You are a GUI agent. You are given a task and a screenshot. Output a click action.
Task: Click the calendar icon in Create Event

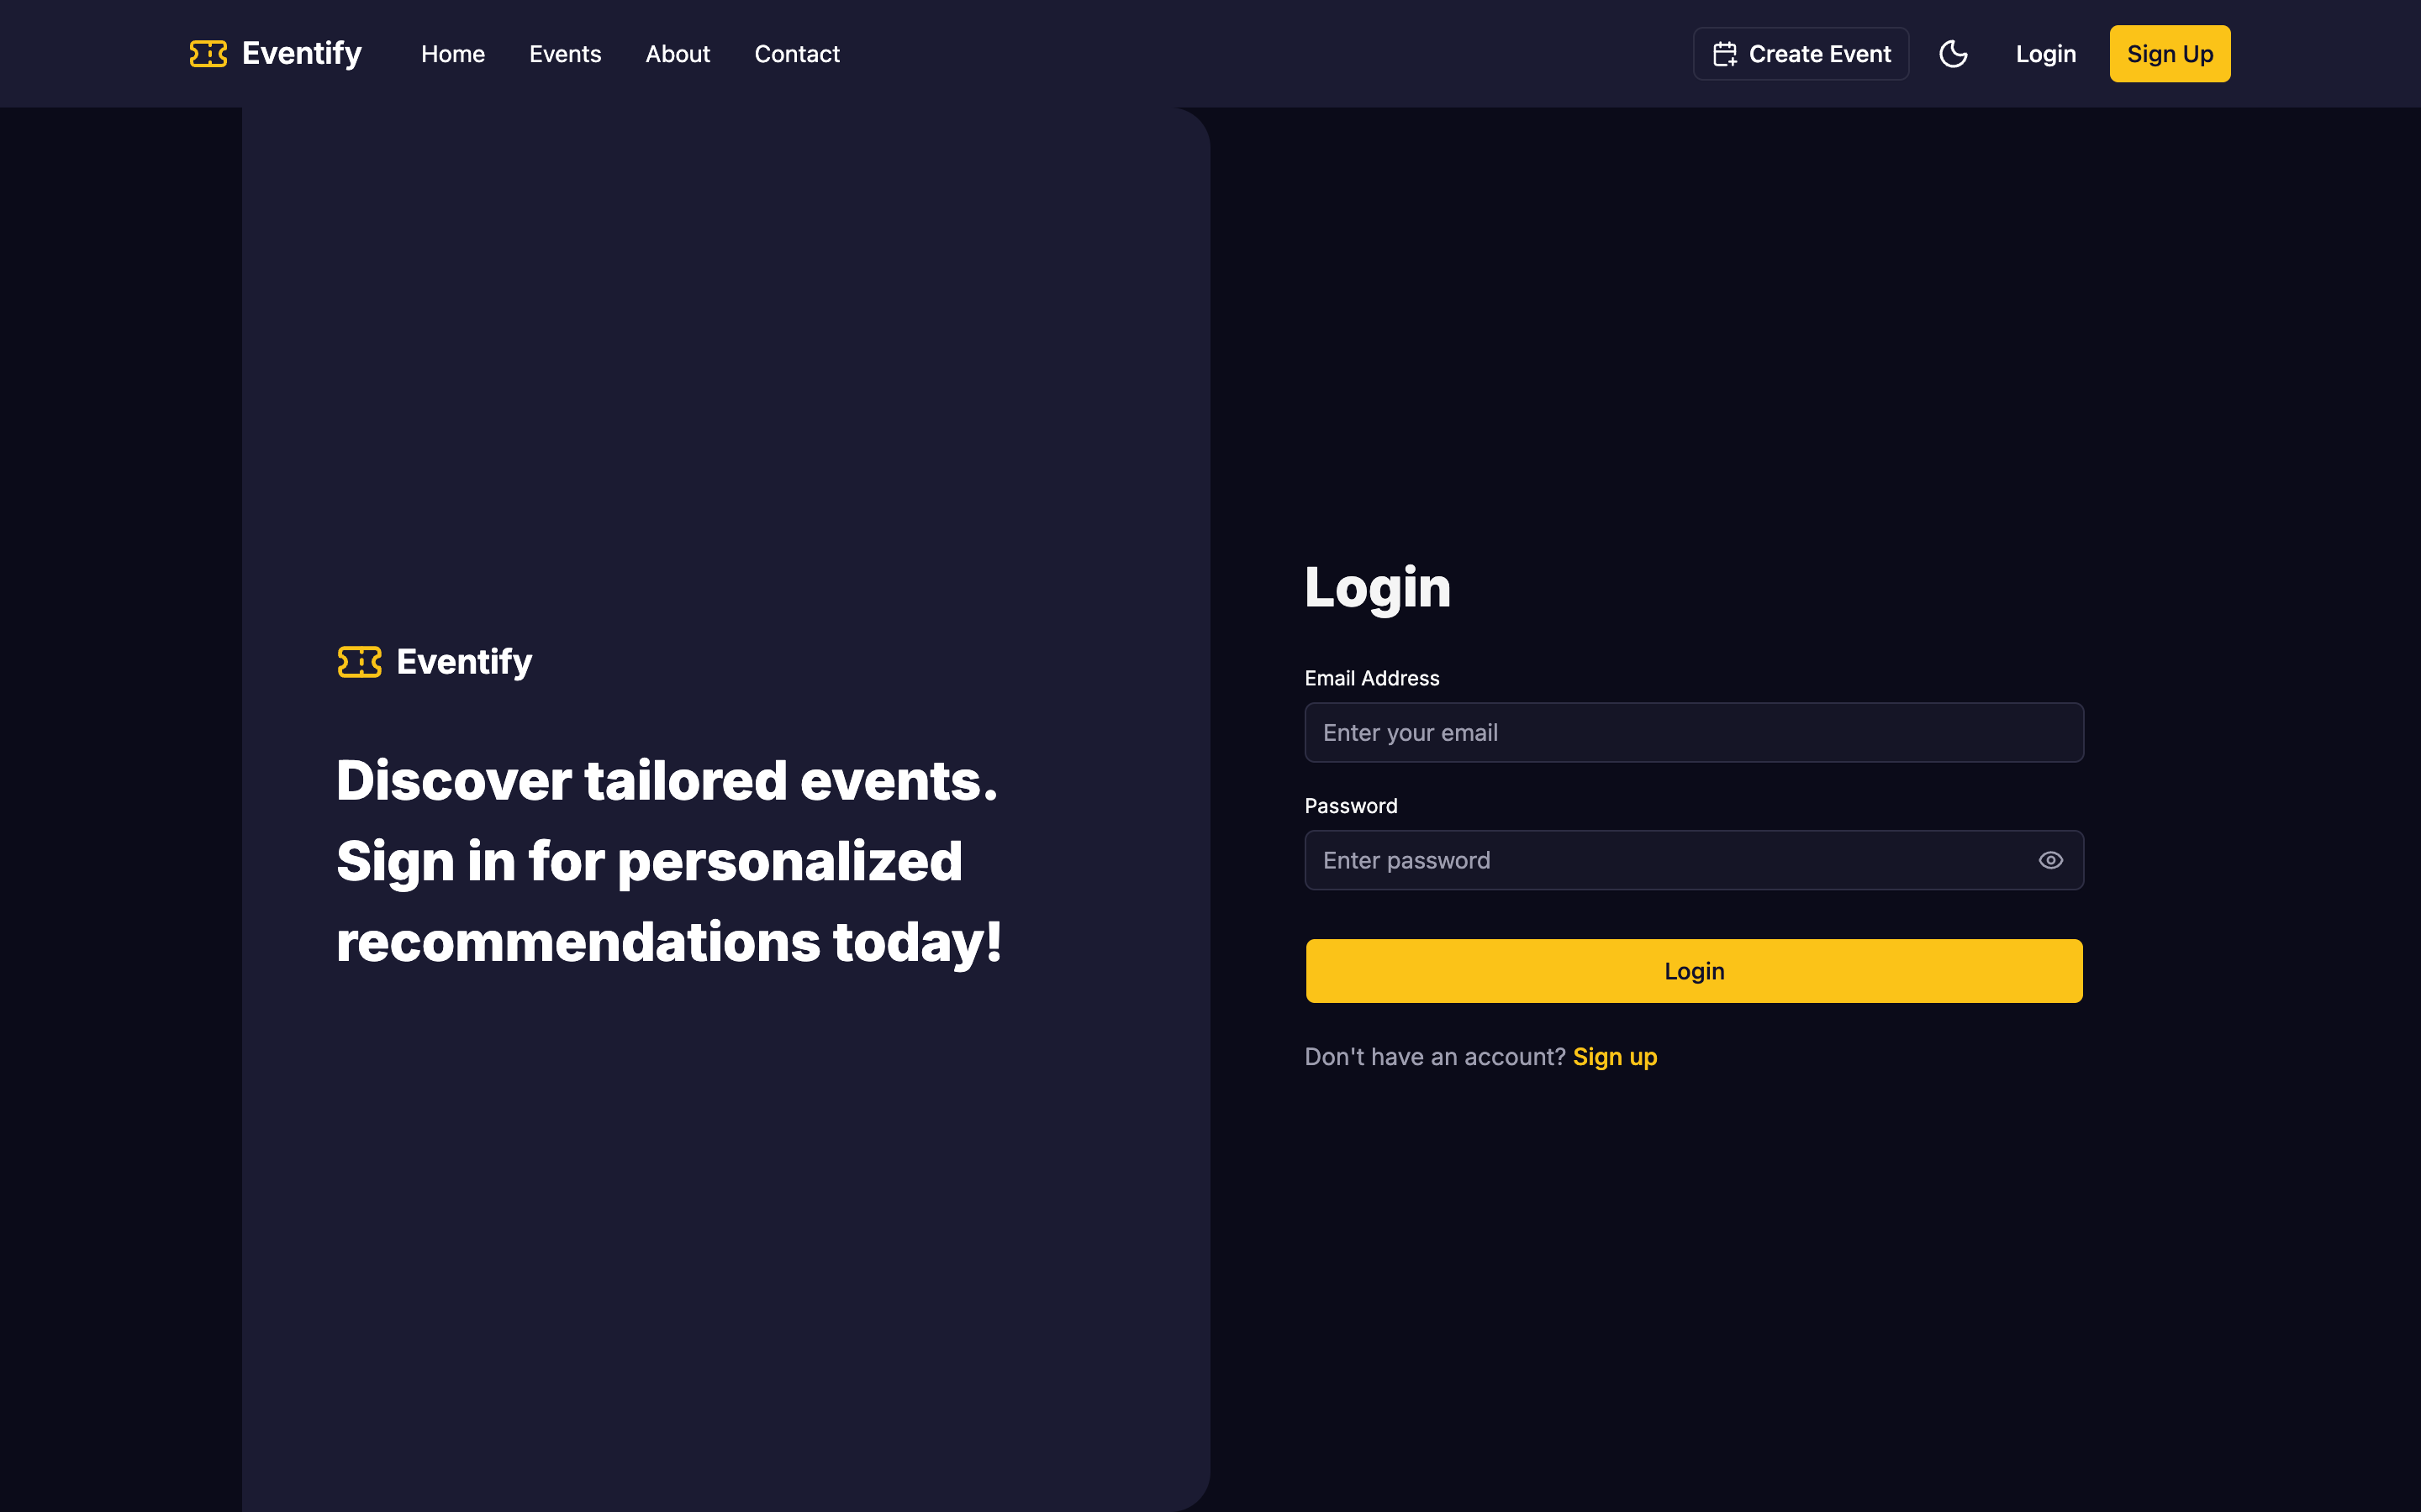pyautogui.click(x=1725, y=54)
